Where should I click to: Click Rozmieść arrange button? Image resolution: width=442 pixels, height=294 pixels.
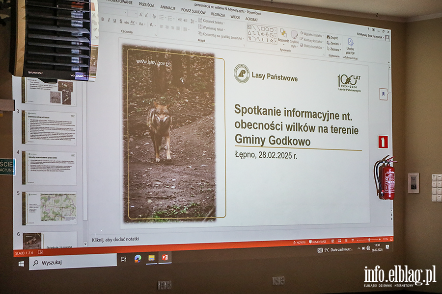click(283, 37)
